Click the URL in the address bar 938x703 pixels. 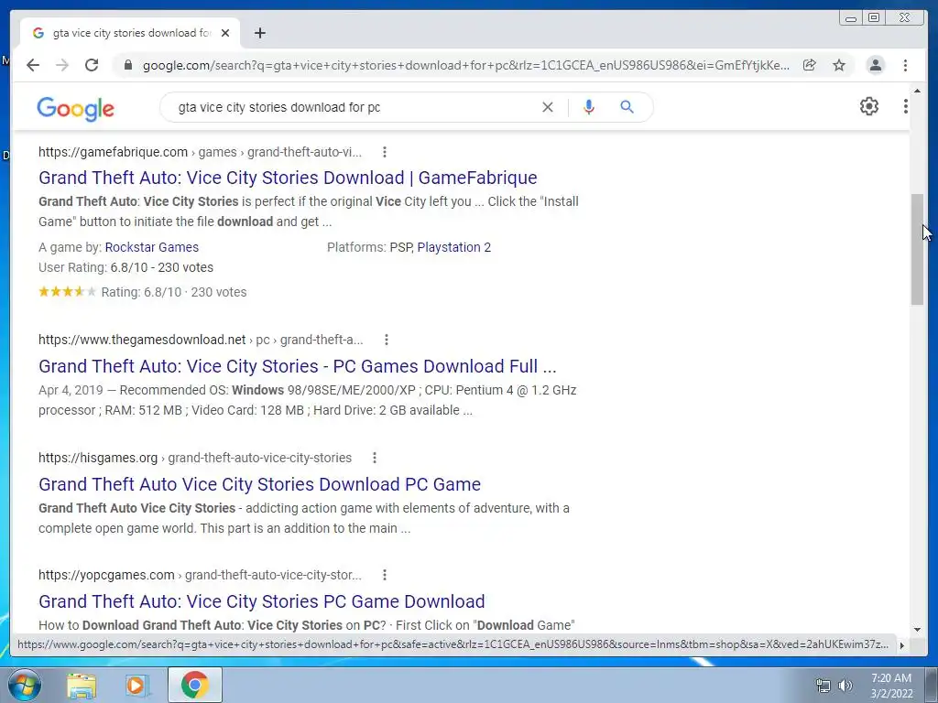point(465,65)
